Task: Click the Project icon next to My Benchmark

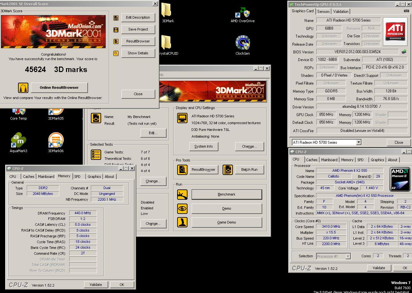Action: [x=96, y=118]
